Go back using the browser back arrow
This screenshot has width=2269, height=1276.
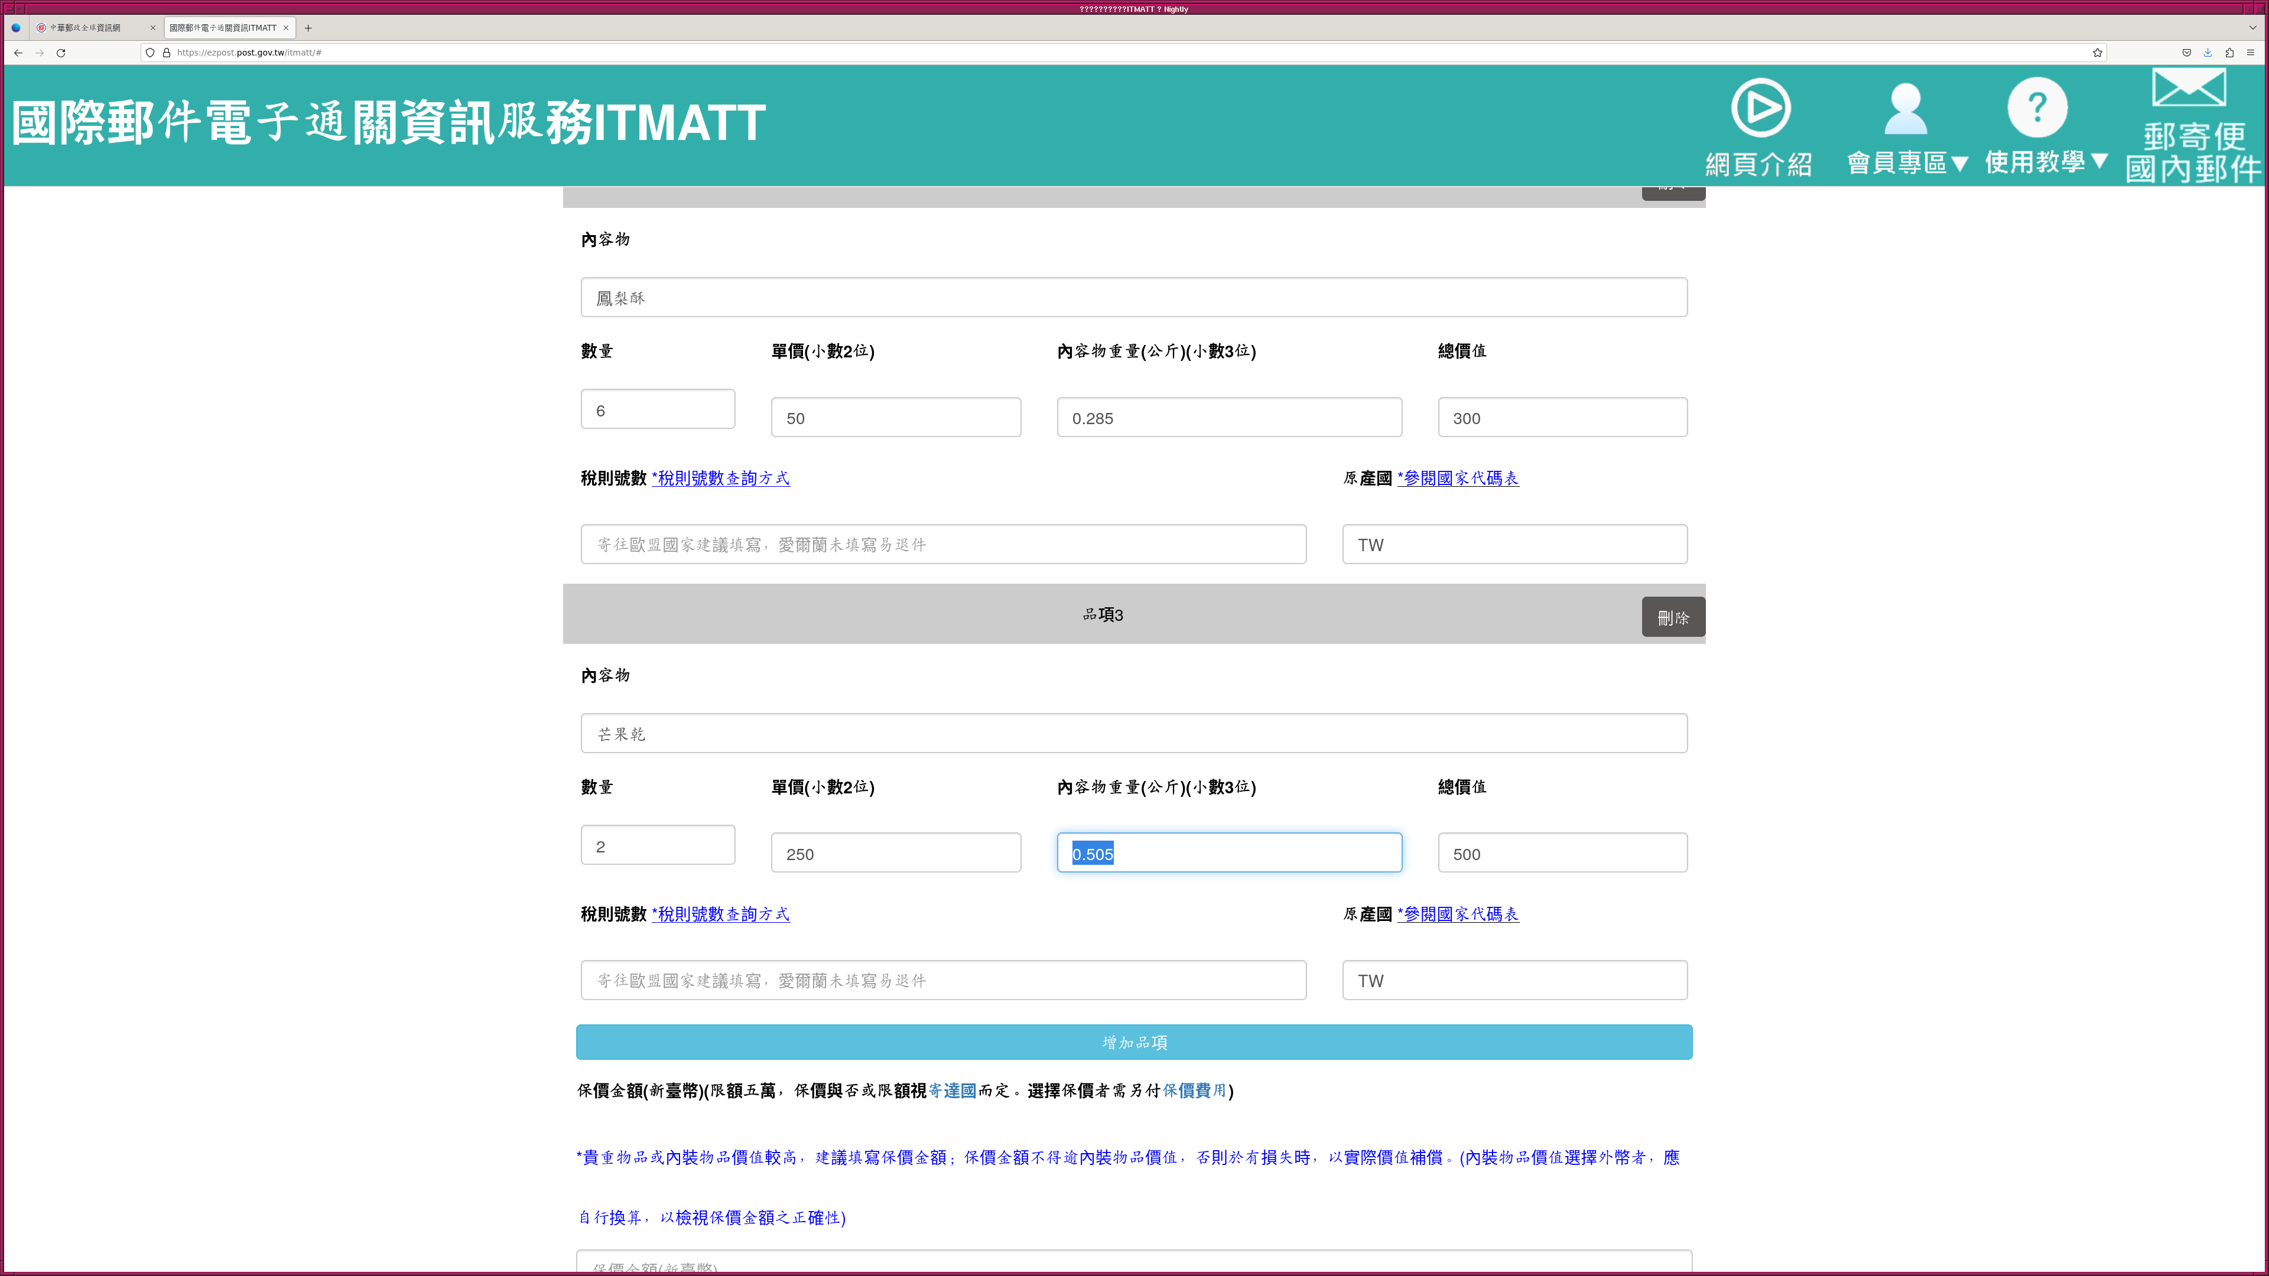coord(18,53)
